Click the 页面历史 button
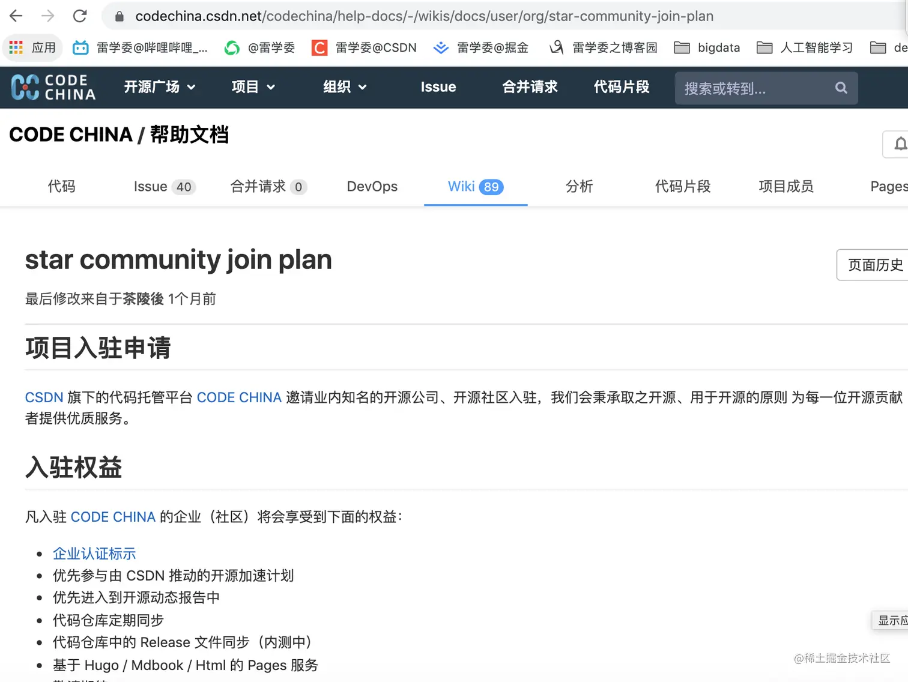Viewport: 908px width, 682px height. click(x=874, y=265)
